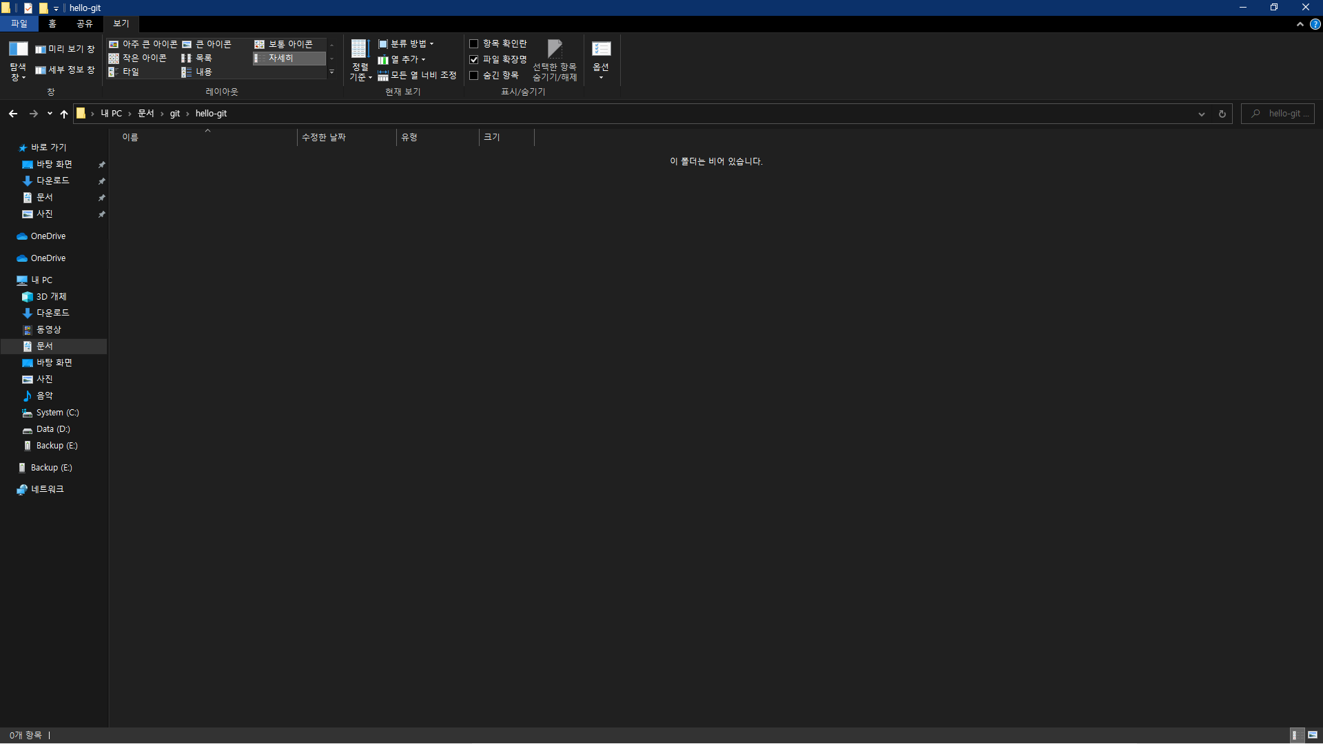Viewport: 1323px width, 744px height.
Task: Open the 파일 (File) menu
Action: (x=19, y=23)
